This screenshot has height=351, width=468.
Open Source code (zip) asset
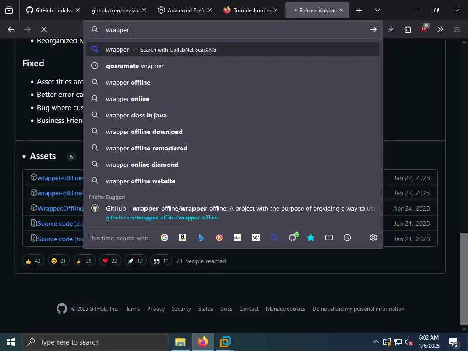click(60, 223)
